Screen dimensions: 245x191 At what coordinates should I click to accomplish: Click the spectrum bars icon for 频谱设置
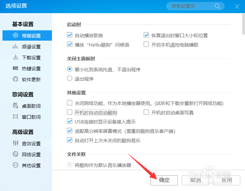[x=15, y=46]
